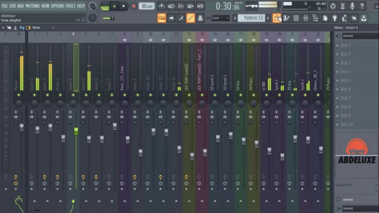Click the Master volume fader handle
Viewport: 379px width, 213px height.
22,127
